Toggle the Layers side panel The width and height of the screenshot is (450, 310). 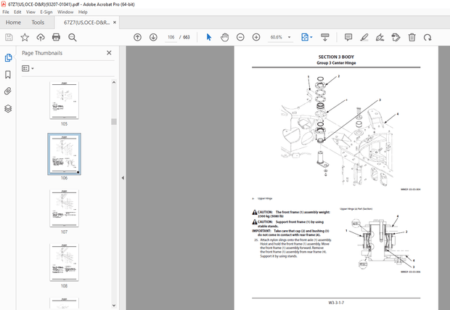[8, 109]
